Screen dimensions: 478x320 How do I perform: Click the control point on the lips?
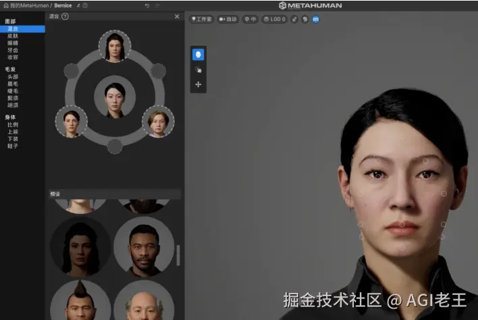[402, 225]
